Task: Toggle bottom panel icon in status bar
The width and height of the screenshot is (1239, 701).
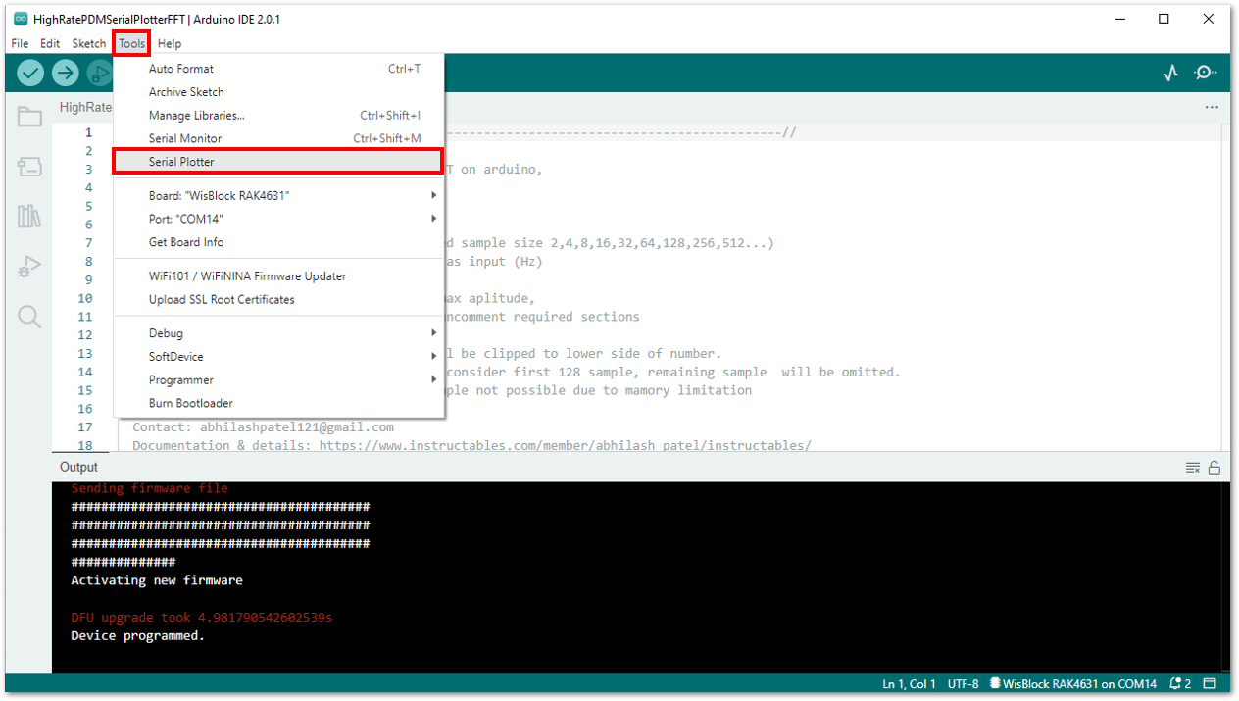Action: [1210, 683]
